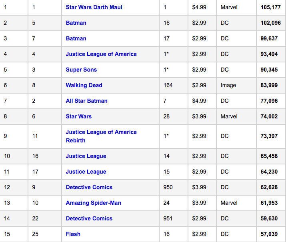286x242 pixels.
Task: Click the Super Sons title link
Action: pyautogui.click(x=81, y=70)
